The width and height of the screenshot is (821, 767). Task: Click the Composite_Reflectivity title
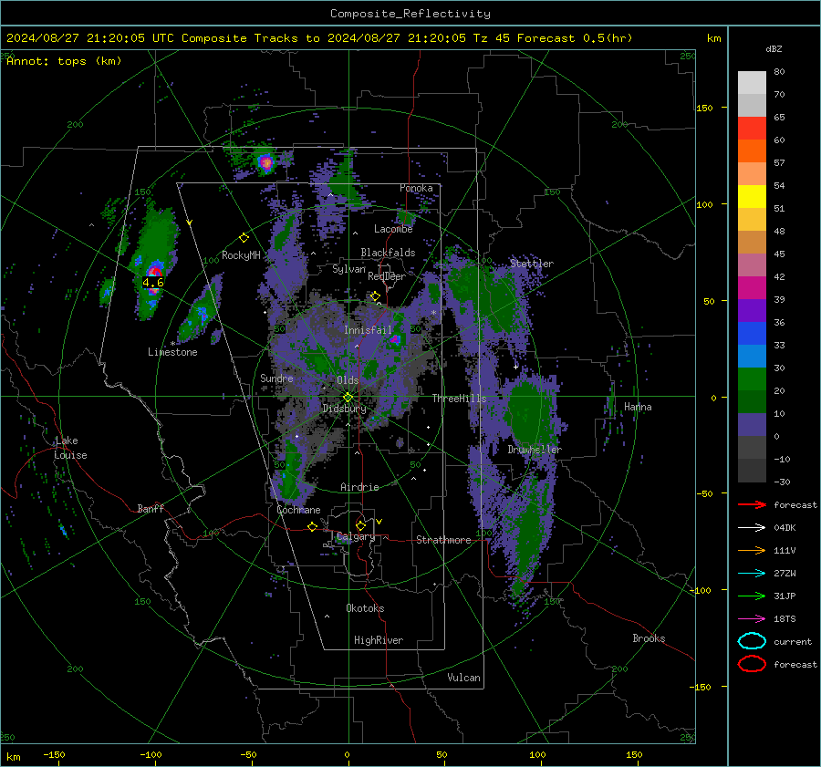point(410,14)
